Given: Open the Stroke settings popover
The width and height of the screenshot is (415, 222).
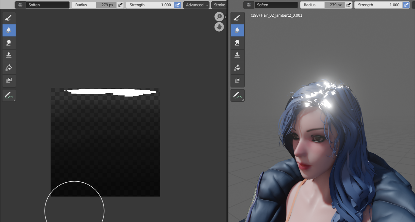Looking at the screenshot, I should pos(219,5).
